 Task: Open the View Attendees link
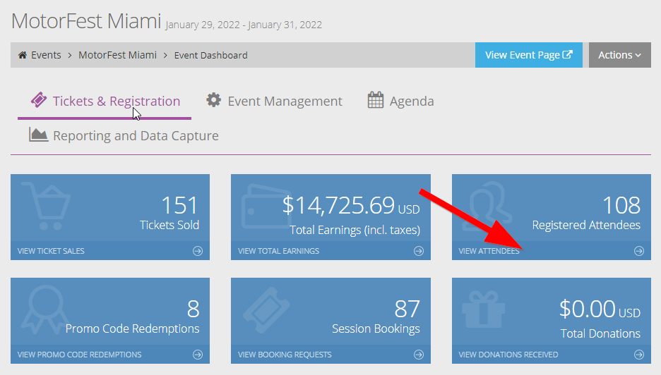point(489,251)
